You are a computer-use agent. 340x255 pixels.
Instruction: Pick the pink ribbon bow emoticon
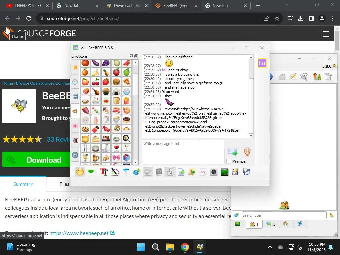(116, 157)
